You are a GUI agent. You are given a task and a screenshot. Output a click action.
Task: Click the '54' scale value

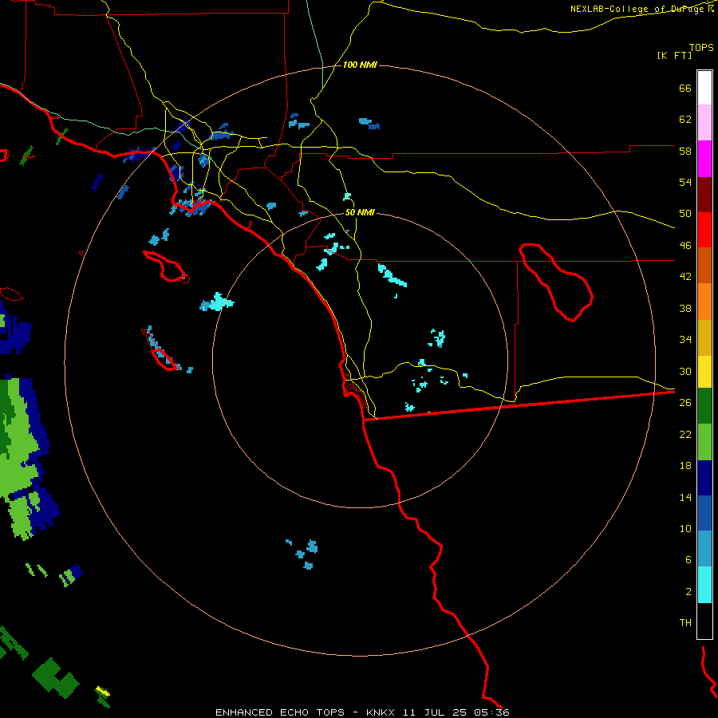pyautogui.click(x=685, y=182)
